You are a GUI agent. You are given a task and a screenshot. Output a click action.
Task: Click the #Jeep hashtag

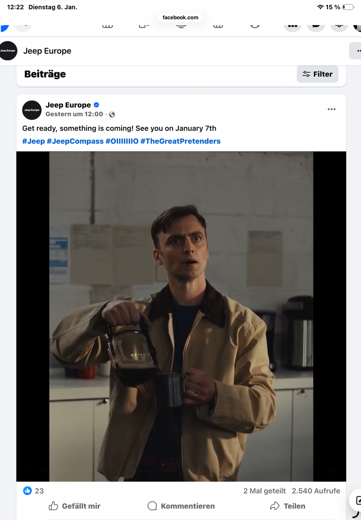pos(33,141)
